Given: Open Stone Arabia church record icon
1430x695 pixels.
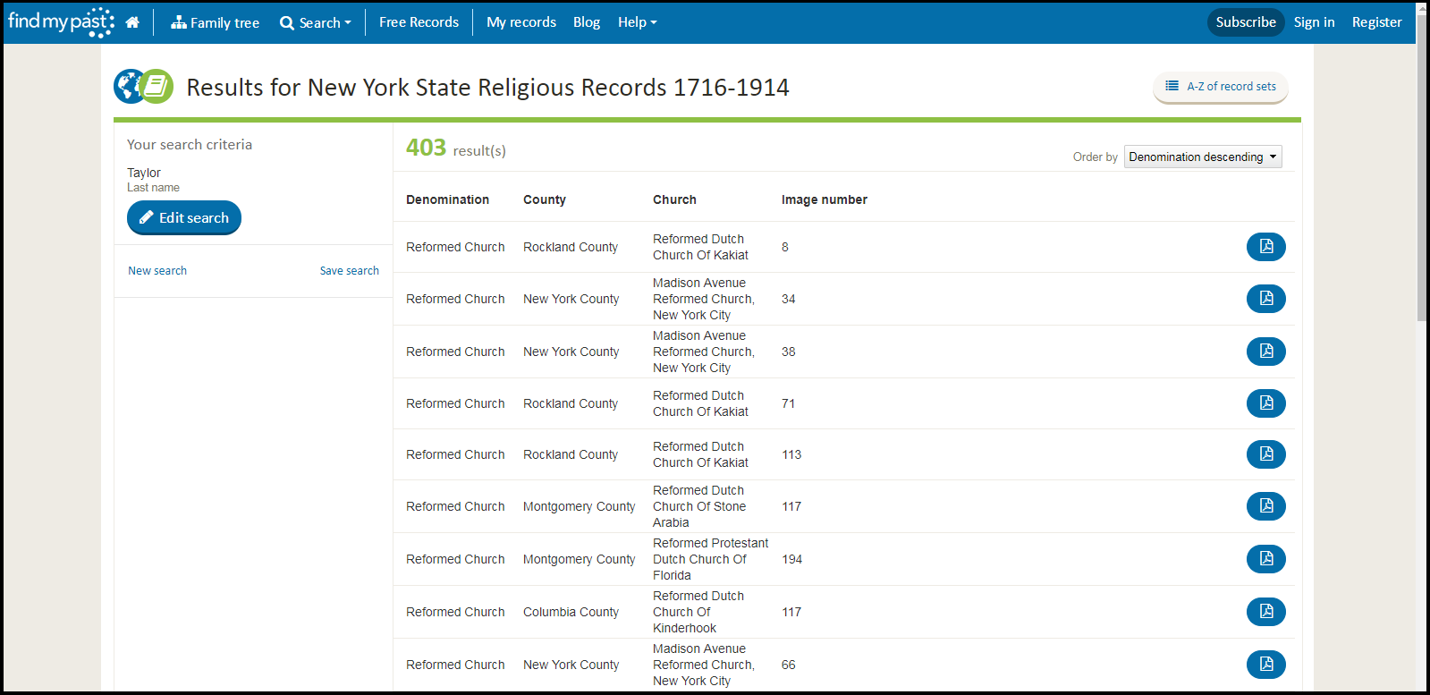Looking at the screenshot, I should [1265, 506].
